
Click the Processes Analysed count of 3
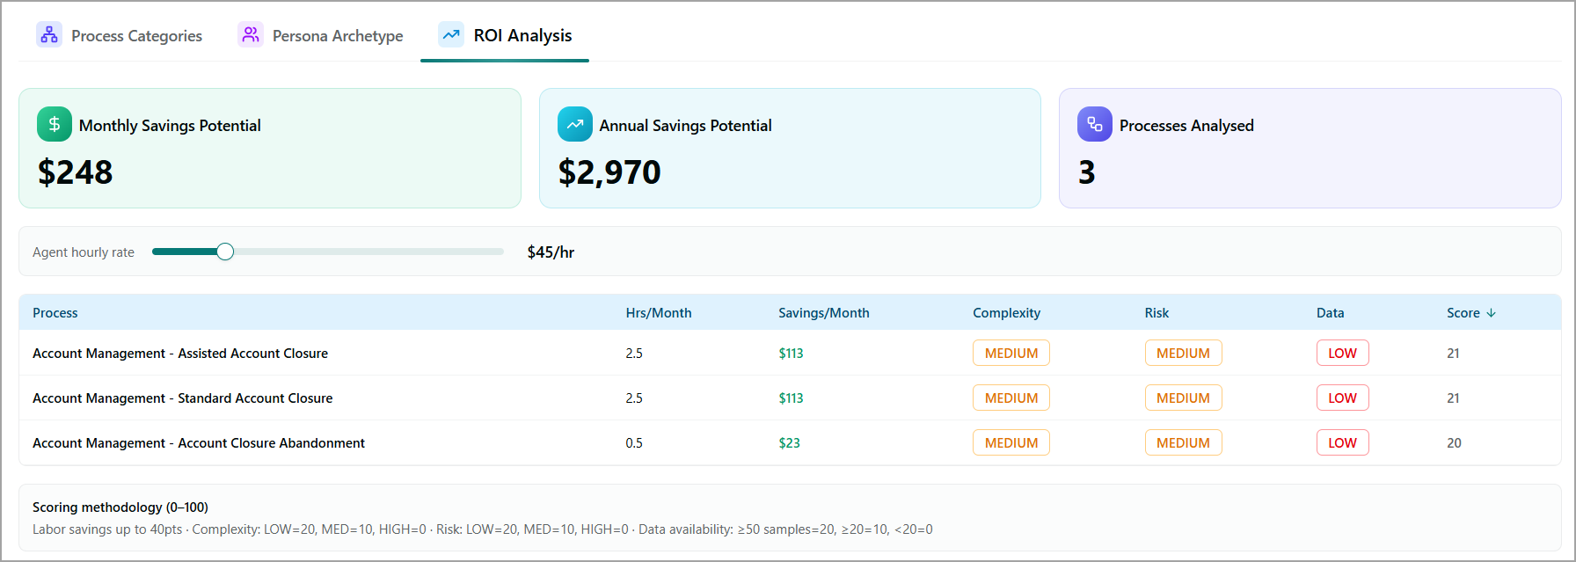pyautogui.click(x=1087, y=172)
